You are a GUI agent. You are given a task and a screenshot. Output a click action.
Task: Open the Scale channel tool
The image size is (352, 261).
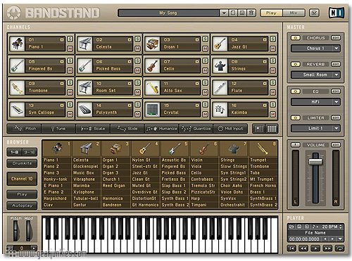point(93,129)
